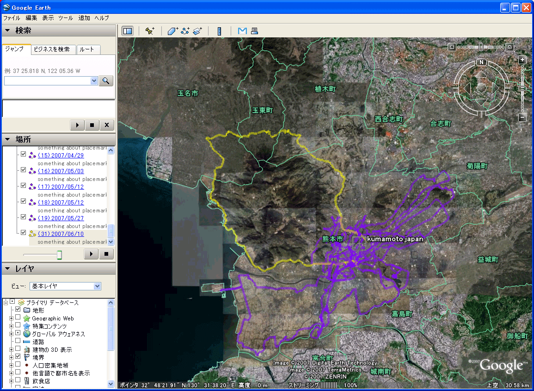Image resolution: width=534 pixels, height=391 pixels.
Task: Click the tilt-down icon right of tilt slider
Action: 509,47
